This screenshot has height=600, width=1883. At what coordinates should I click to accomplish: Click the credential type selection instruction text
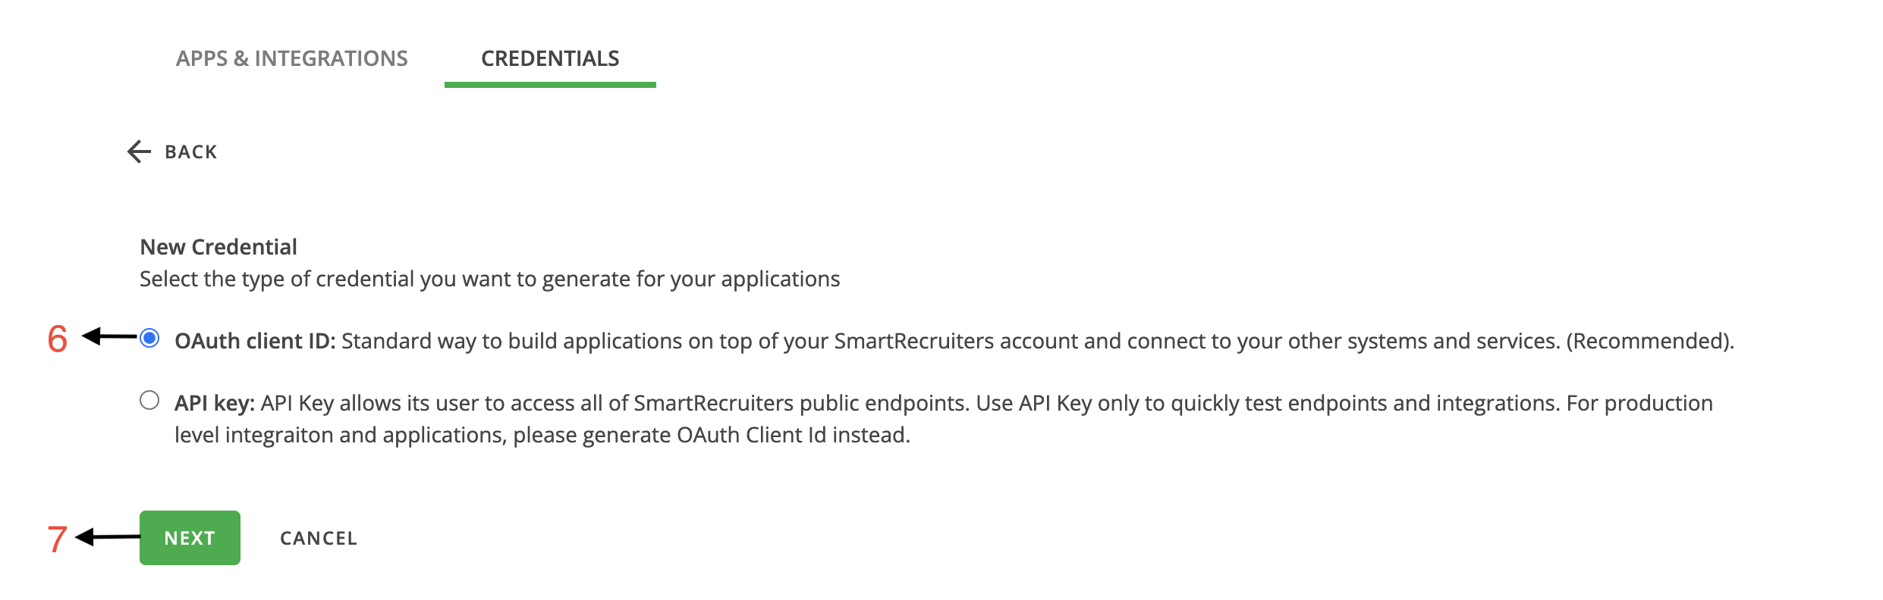pyautogui.click(x=489, y=277)
